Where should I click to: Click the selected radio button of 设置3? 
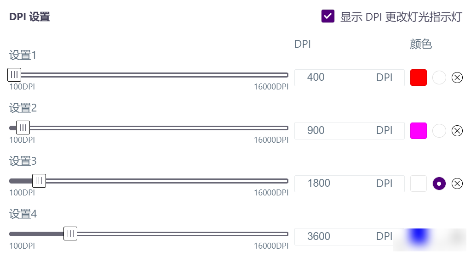coord(439,184)
